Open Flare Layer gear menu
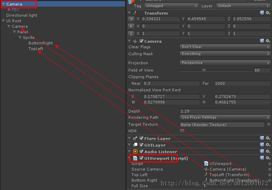This screenshot has width=272, height=190. pos(268,138)
